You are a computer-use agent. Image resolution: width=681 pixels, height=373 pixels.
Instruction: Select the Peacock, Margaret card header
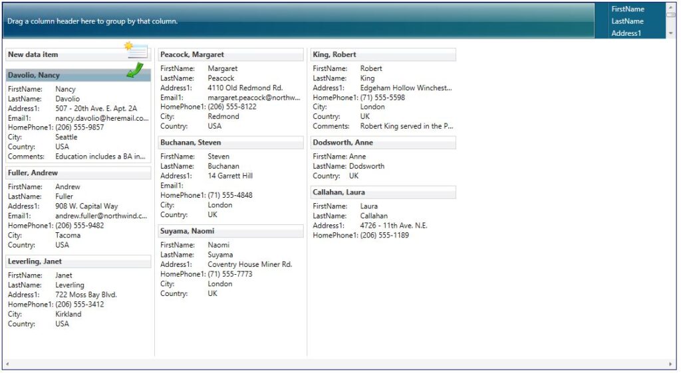click(x=231, y=54)
